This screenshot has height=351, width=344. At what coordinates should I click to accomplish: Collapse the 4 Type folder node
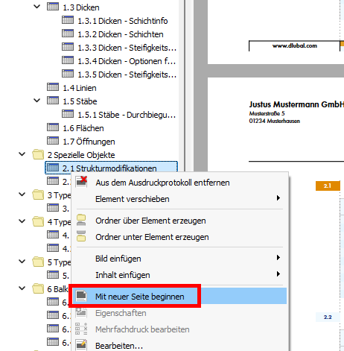click(22, 221)
